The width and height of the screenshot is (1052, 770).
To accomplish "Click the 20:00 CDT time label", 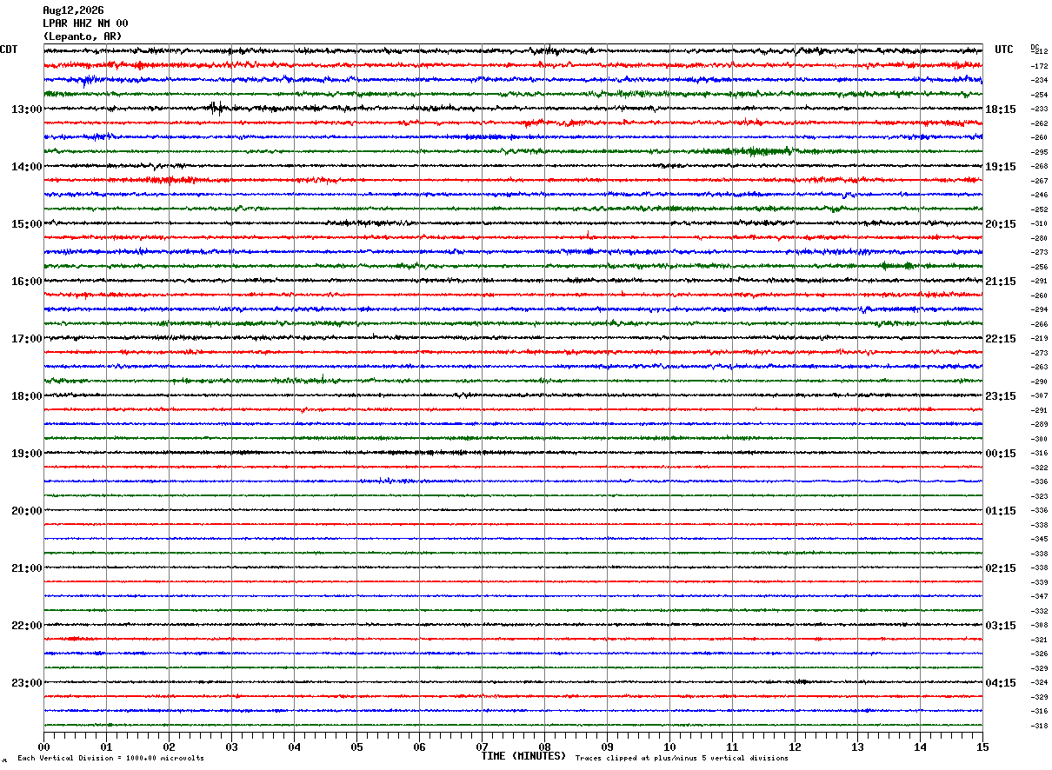I will pos(27,510).
